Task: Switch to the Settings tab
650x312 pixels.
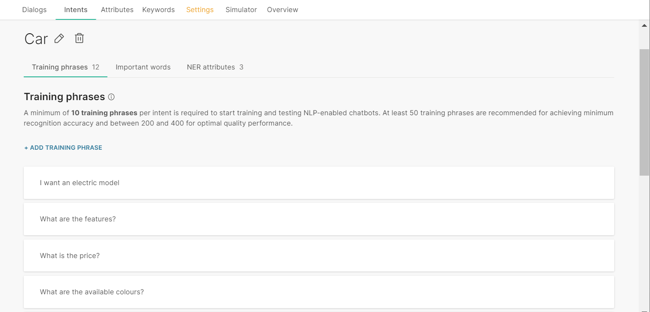Action: click(x=200, y=9)
